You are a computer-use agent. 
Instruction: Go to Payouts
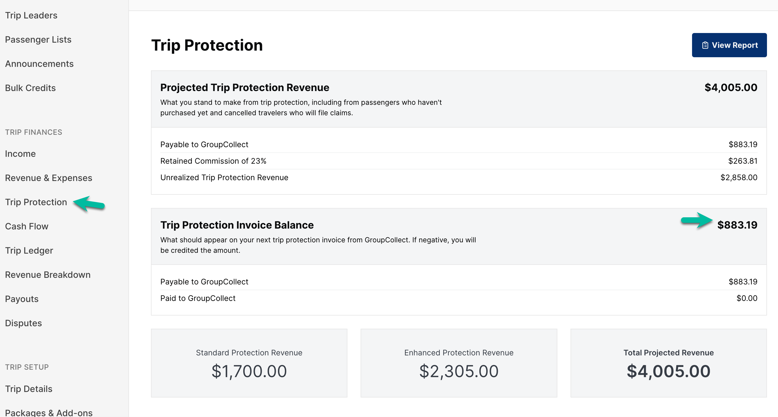[x=22, y=299]
